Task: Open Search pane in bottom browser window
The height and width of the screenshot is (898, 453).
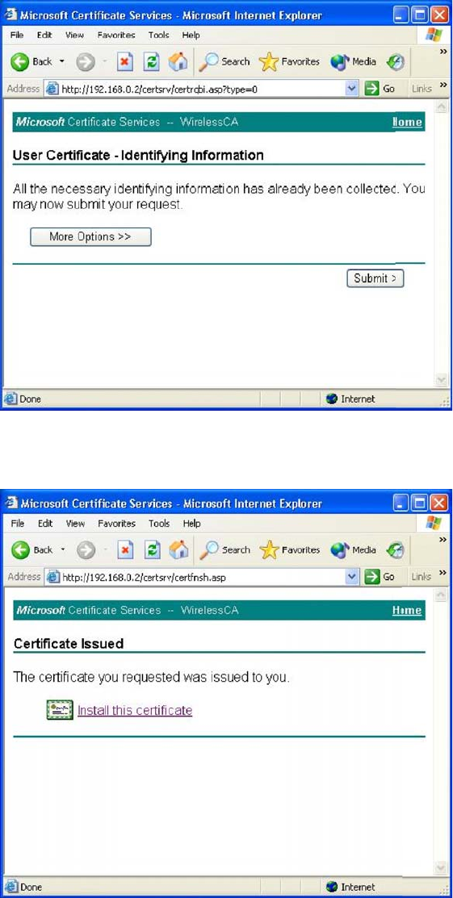Action: pos(224,550)
